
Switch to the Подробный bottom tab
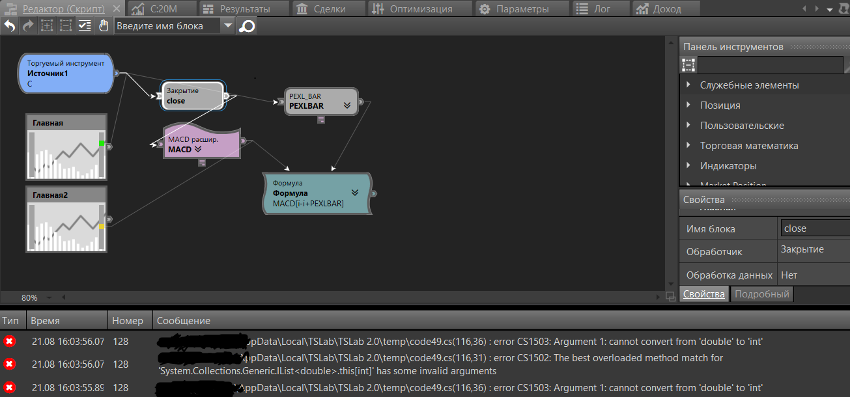click(x=762, y=294)
